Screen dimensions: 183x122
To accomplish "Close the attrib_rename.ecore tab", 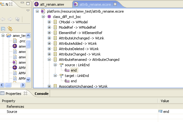I will coord(115,4).
